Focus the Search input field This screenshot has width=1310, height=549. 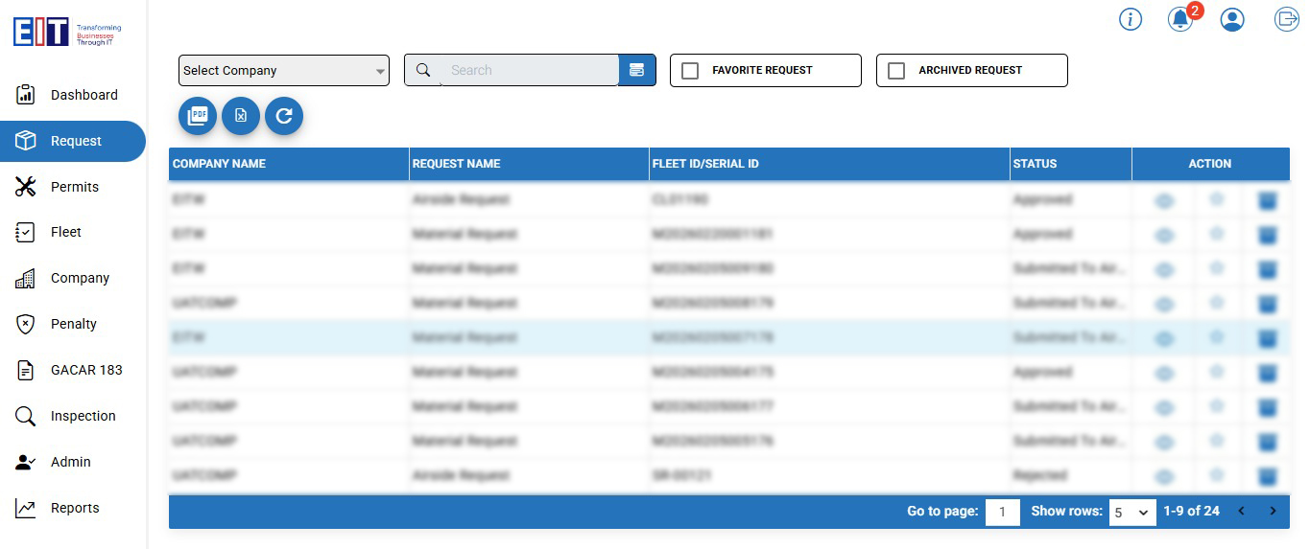tap(530, 70)
